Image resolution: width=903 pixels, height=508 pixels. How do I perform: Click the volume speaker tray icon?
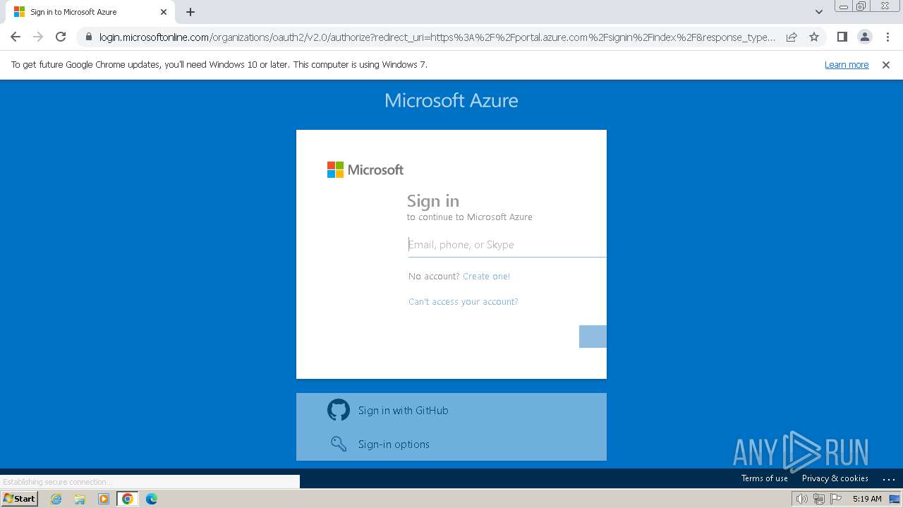801,499
